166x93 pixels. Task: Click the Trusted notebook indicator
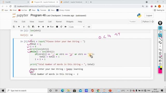(x=132, y=21)
